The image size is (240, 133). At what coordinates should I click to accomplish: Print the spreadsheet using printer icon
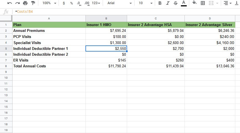pyautogui.click(x=25, y=3)
